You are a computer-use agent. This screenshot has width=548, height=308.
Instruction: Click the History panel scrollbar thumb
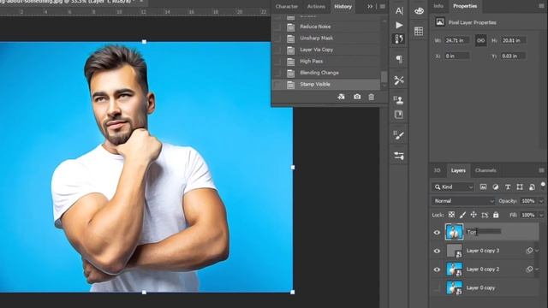pos(384,76)
